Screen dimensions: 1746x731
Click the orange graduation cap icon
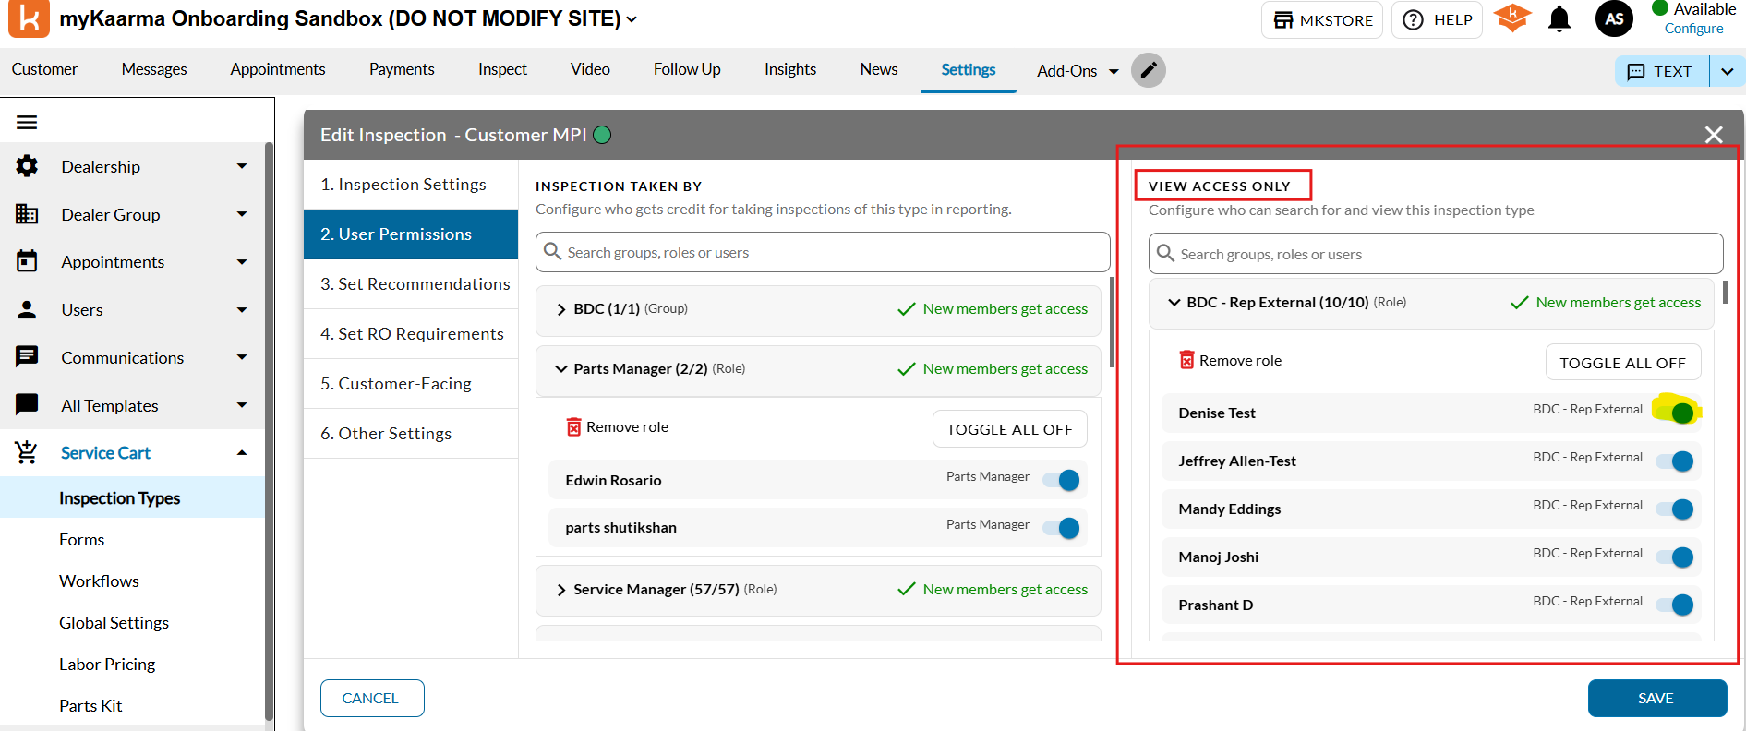(1512, 18)
